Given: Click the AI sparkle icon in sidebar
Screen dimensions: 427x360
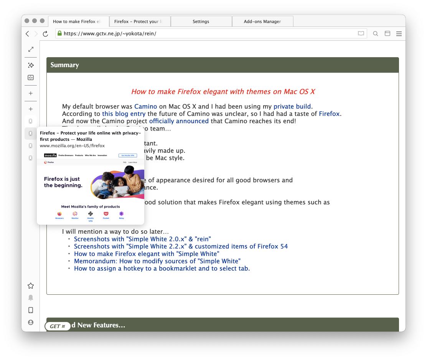Looking at the screenshot, I should click(x=31, y=65).
